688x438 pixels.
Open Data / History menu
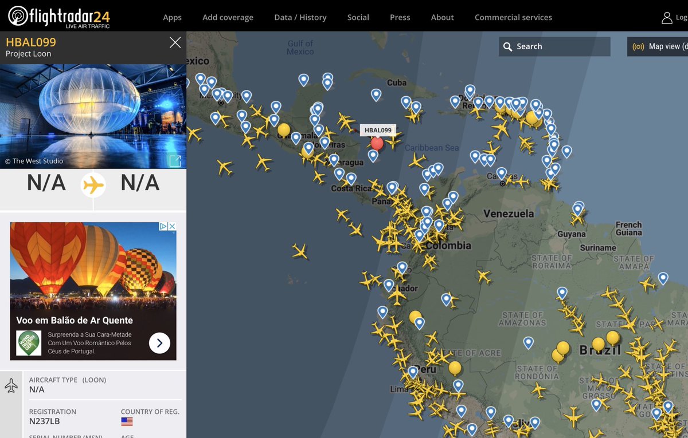point(300,17)
